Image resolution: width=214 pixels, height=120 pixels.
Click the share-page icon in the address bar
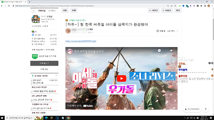(172, 6)
